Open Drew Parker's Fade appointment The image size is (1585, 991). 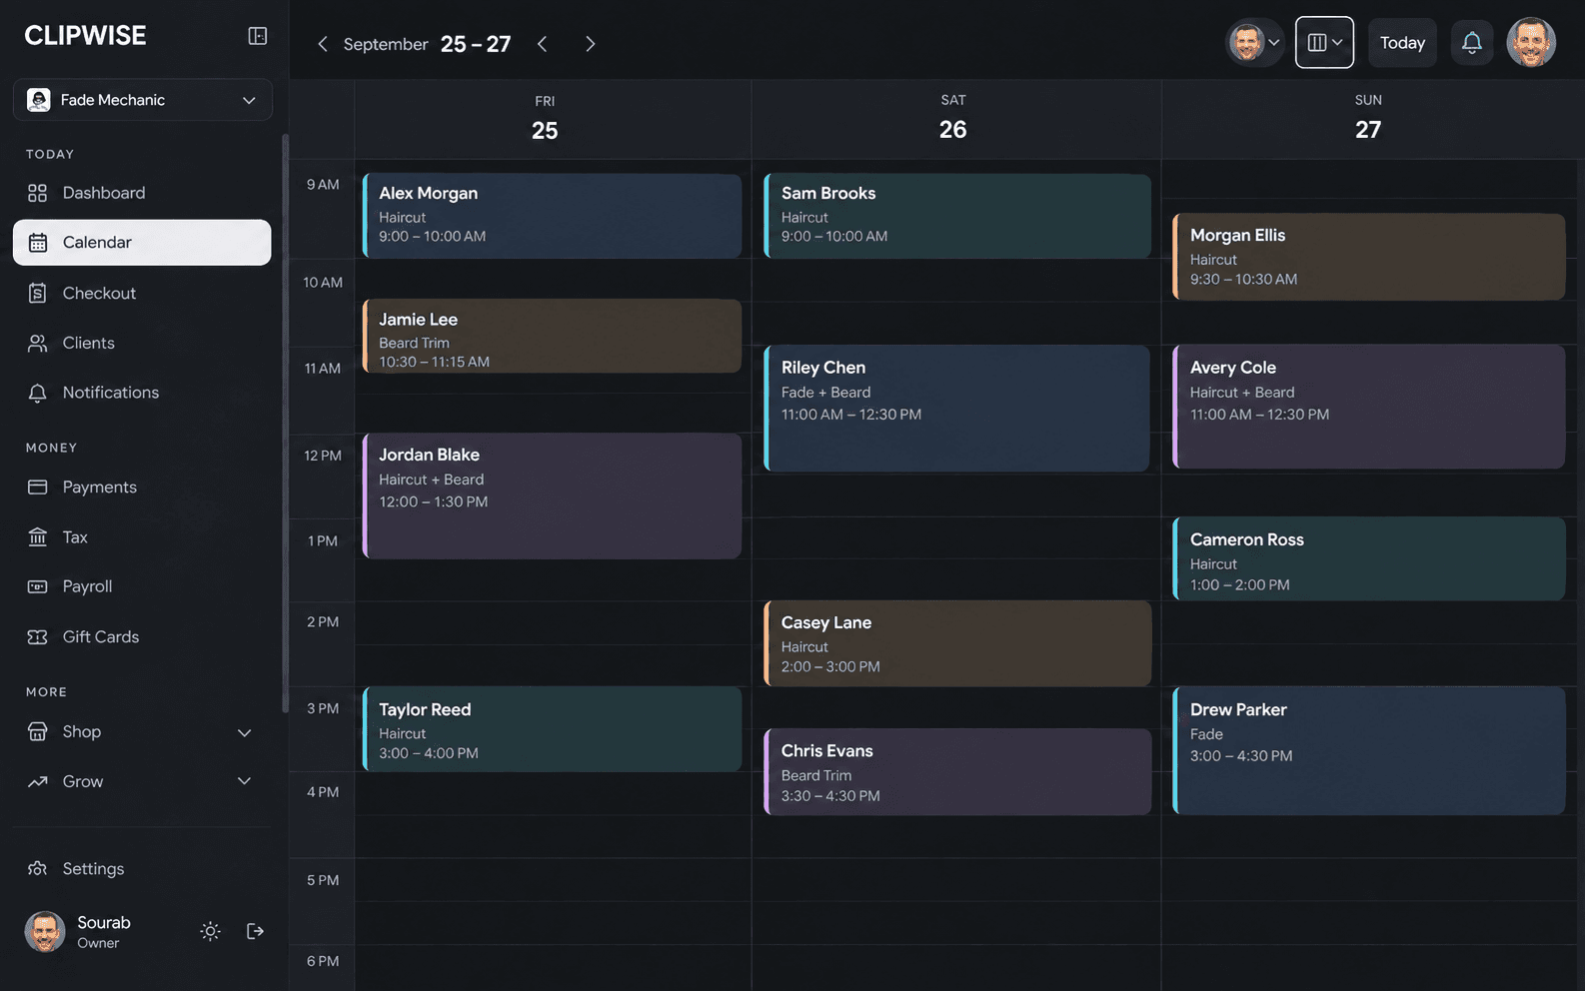point(1369,750)
